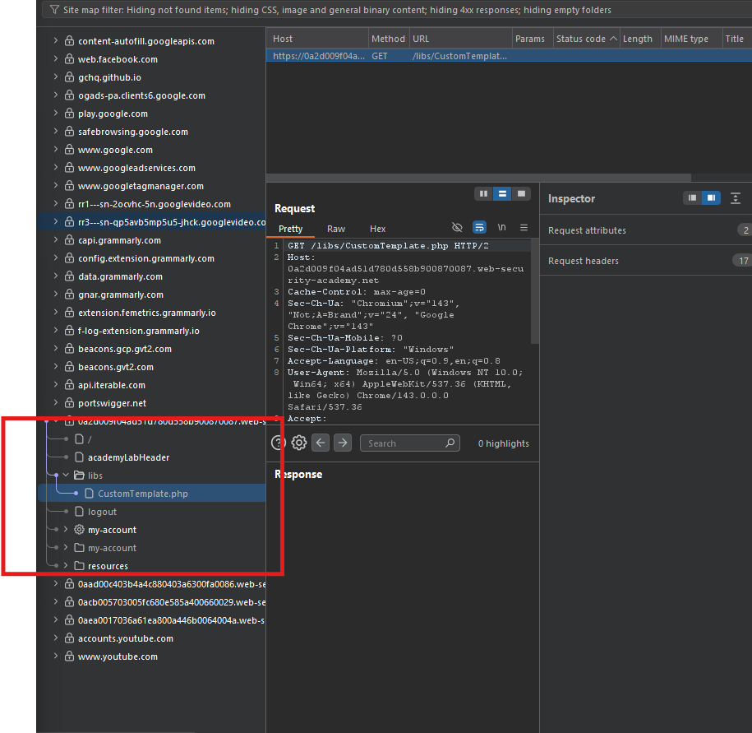Select the tabbed request/response layout icon
This screenshot has height=733, width=752.
(521, 193)
